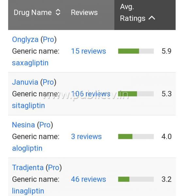The width and height of the screenshot is (183, 196).
Task: Open the Tradjenta drug page
Action: click(x=28, y=168)
